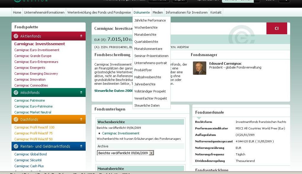Open Carmignac Euro-Patrimoine fund
Image resolution: width=302 pixels, height=174 pixels.
(x=33, y=106)
